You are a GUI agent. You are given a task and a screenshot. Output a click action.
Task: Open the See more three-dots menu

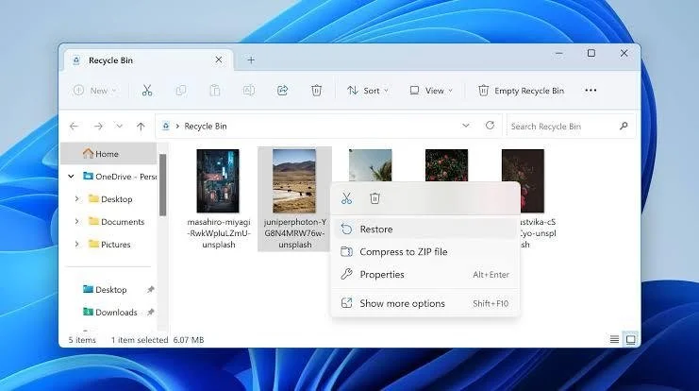[x=591, y=90]
